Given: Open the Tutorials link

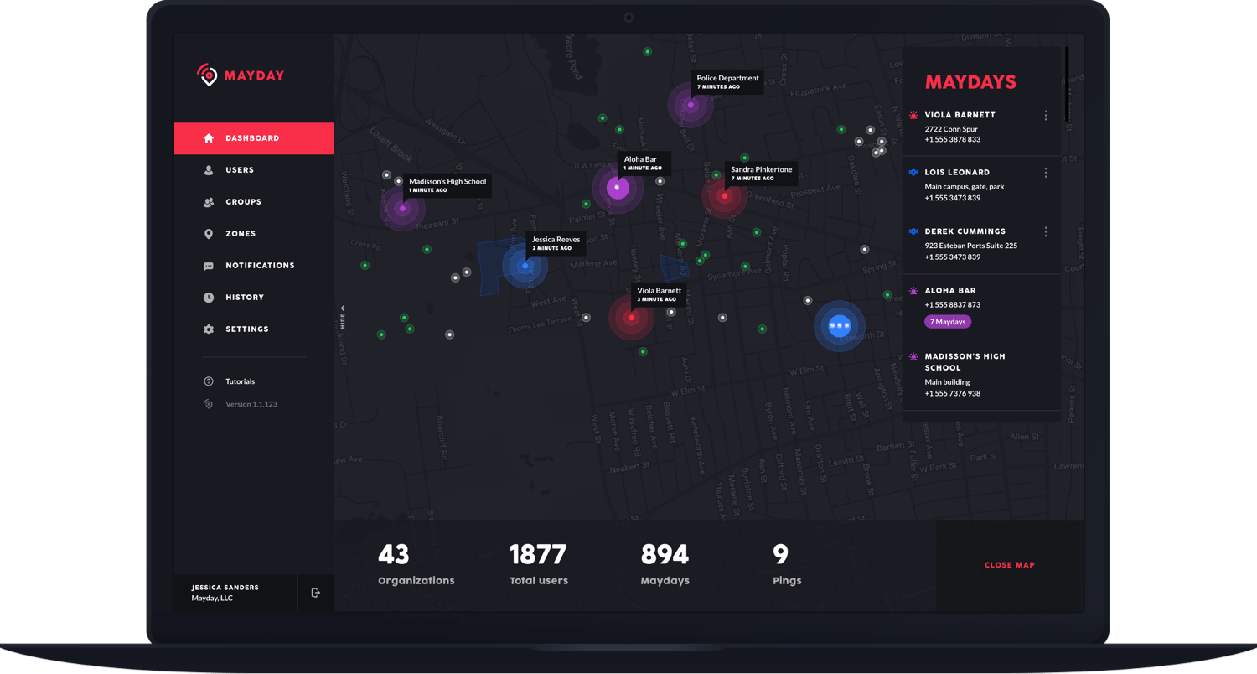Looking at the screenshot, I should (x=240, y=381).
